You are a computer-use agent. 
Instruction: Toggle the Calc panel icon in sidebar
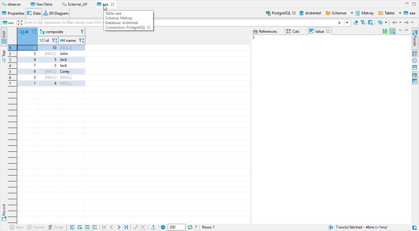coord(415,53)
